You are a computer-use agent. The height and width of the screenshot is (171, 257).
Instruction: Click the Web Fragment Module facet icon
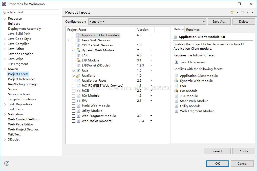(78, 116)
